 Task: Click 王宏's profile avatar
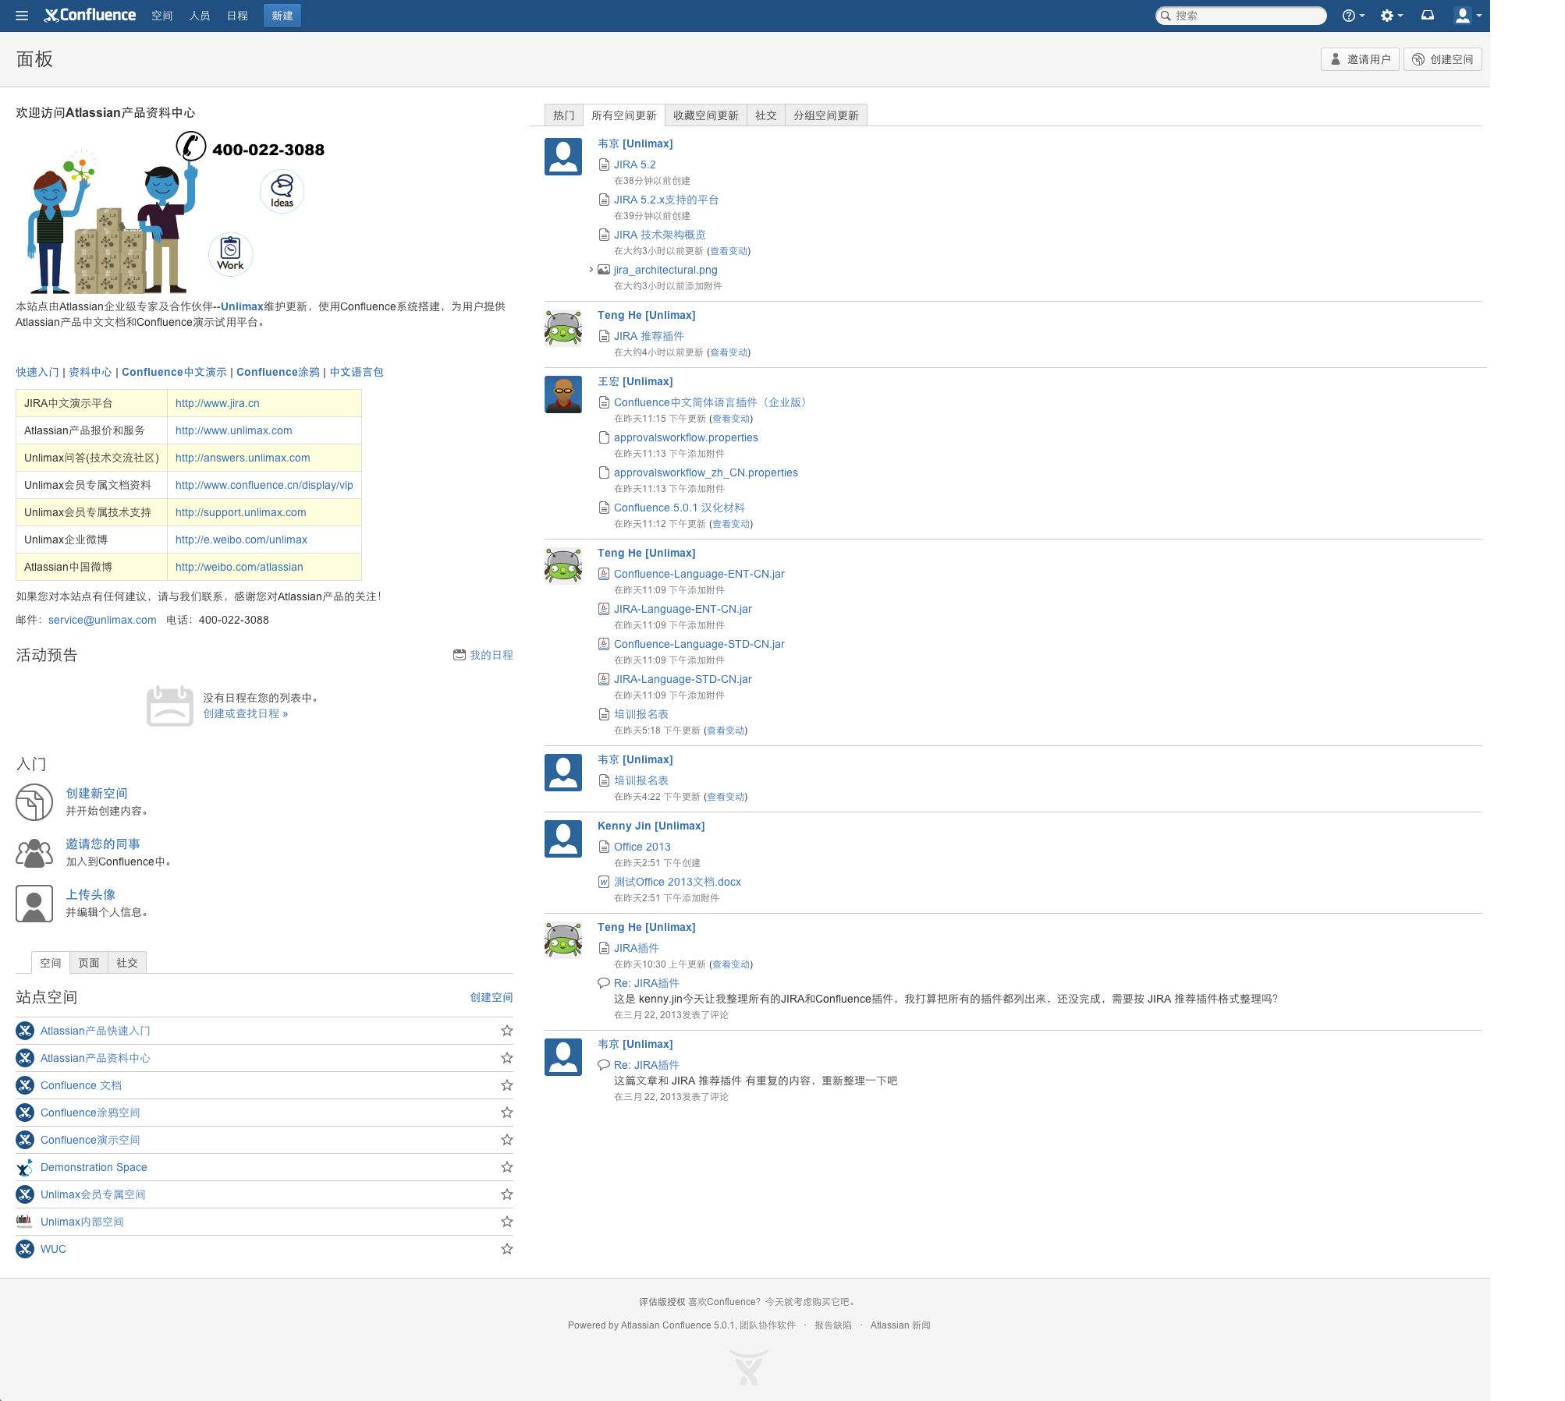click(x=563, y=394)
